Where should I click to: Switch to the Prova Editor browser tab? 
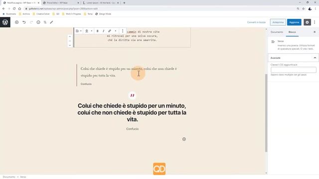tap(61, 3)
